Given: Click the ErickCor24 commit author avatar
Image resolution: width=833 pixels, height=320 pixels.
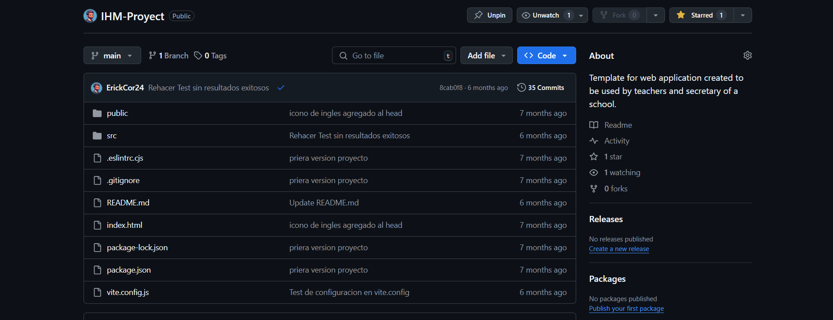Looking at the screenshot, I should (96, 88).
